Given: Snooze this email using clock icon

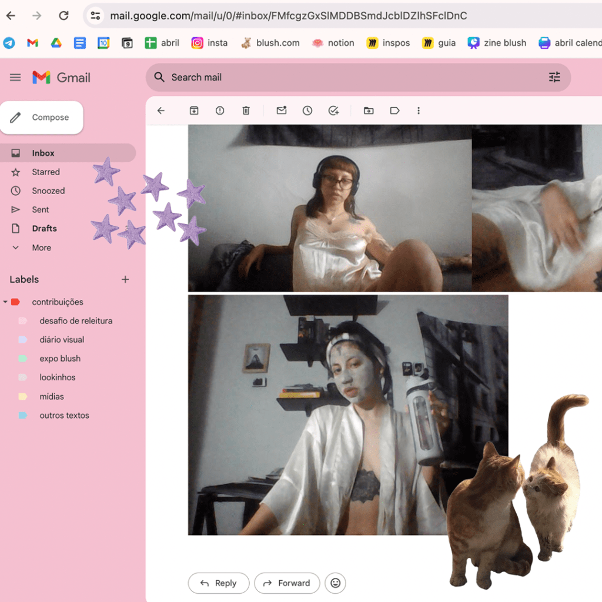Looking at the screenshot, I should click(x=307, y=111).
